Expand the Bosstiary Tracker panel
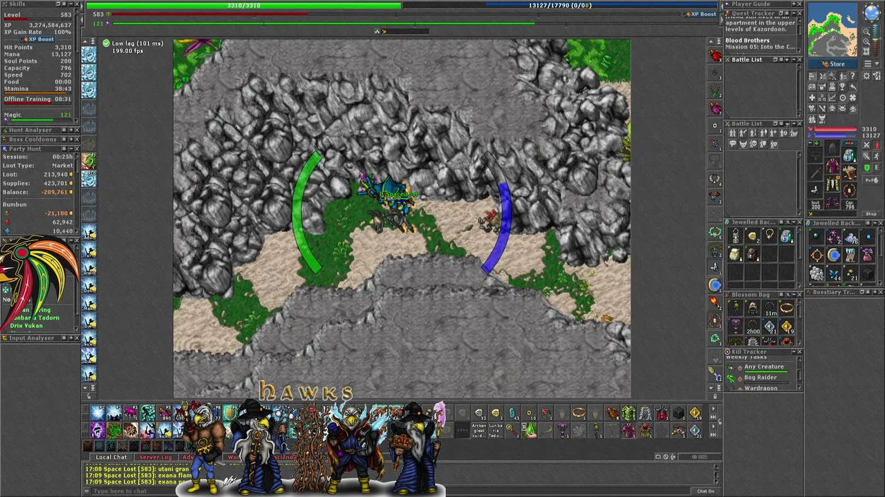Screen dimensions: 885x497 [875, 292]
